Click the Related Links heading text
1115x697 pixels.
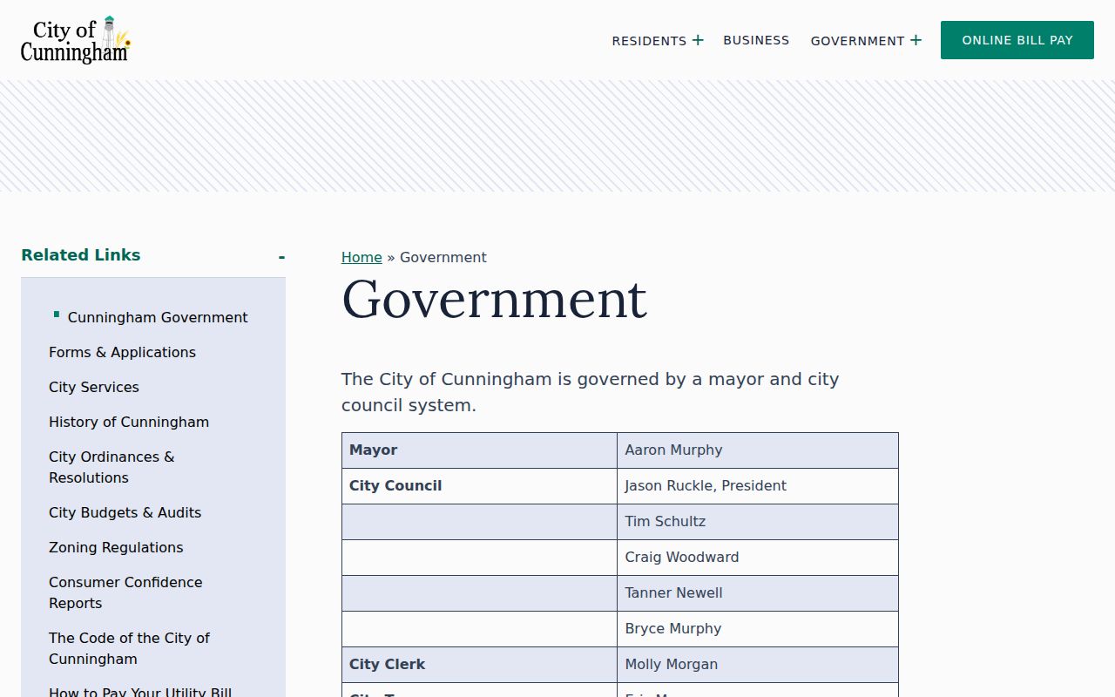coord(80,255)
